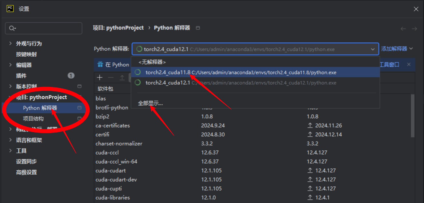Open the 插件 settings page
424x203 pixels.
(21, 76)
